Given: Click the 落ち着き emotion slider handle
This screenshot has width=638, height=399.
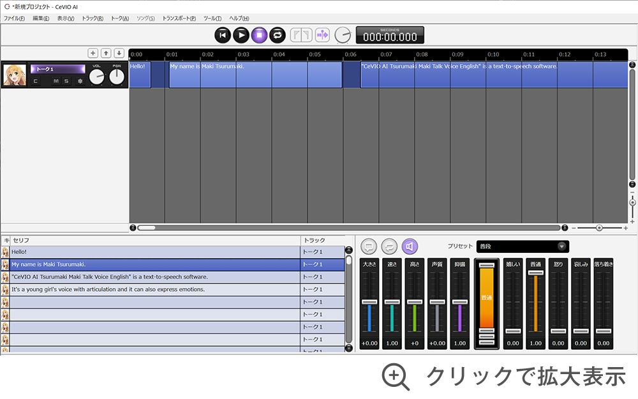Looking at the screenshot, I should point(604,331).
